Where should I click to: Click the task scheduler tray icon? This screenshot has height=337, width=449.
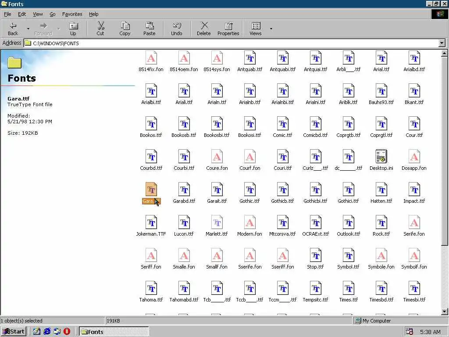click(x=410, y=332)
